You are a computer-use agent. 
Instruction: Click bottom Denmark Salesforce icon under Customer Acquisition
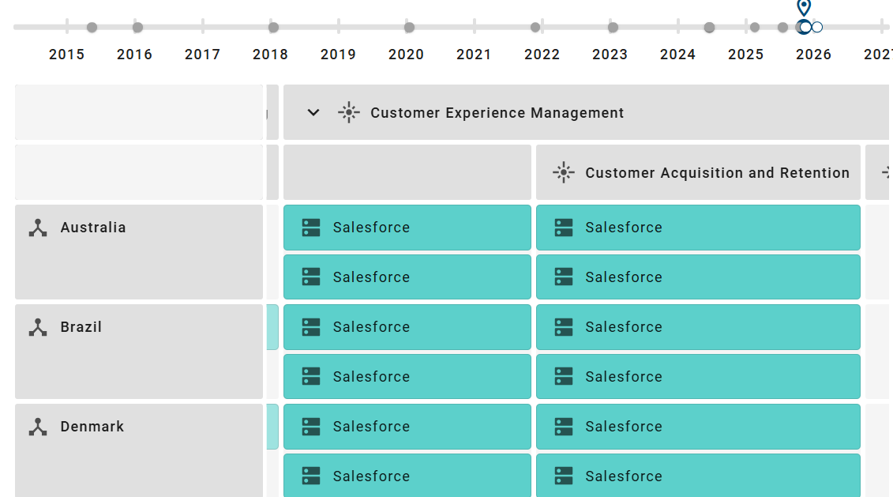point(563,476)
